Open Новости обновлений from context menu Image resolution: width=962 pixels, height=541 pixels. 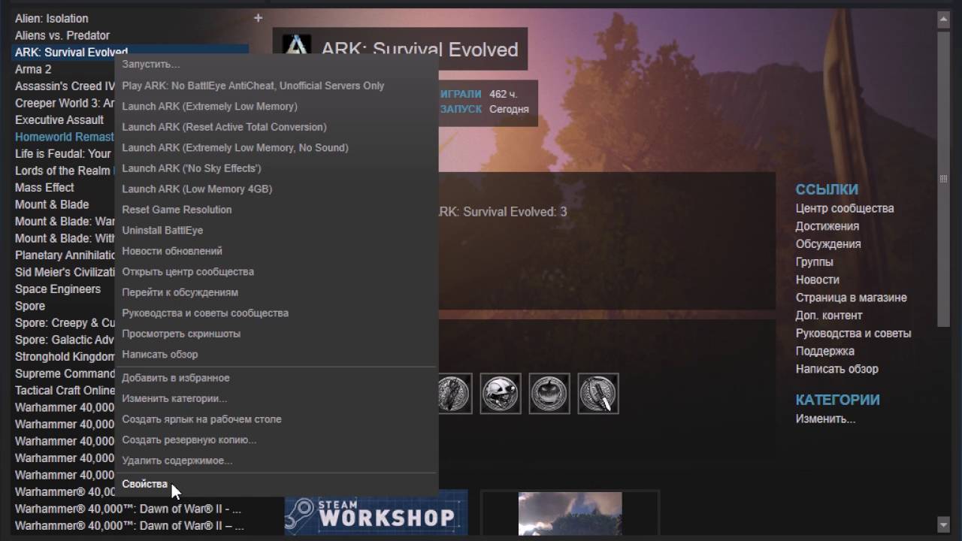point(172,251)
